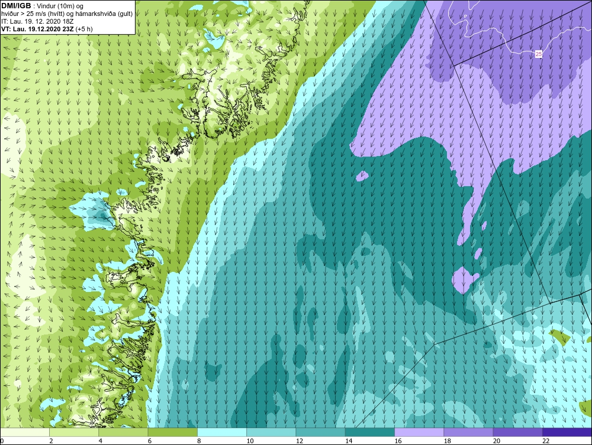Click the darkest purple swatch above 22 m/s

[567, 432]
